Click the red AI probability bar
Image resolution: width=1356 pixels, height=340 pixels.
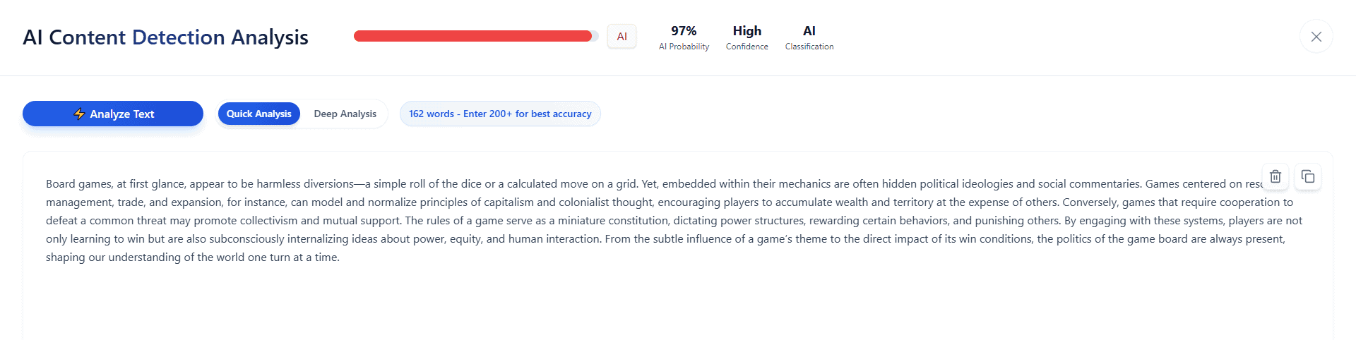pos(472,36)
